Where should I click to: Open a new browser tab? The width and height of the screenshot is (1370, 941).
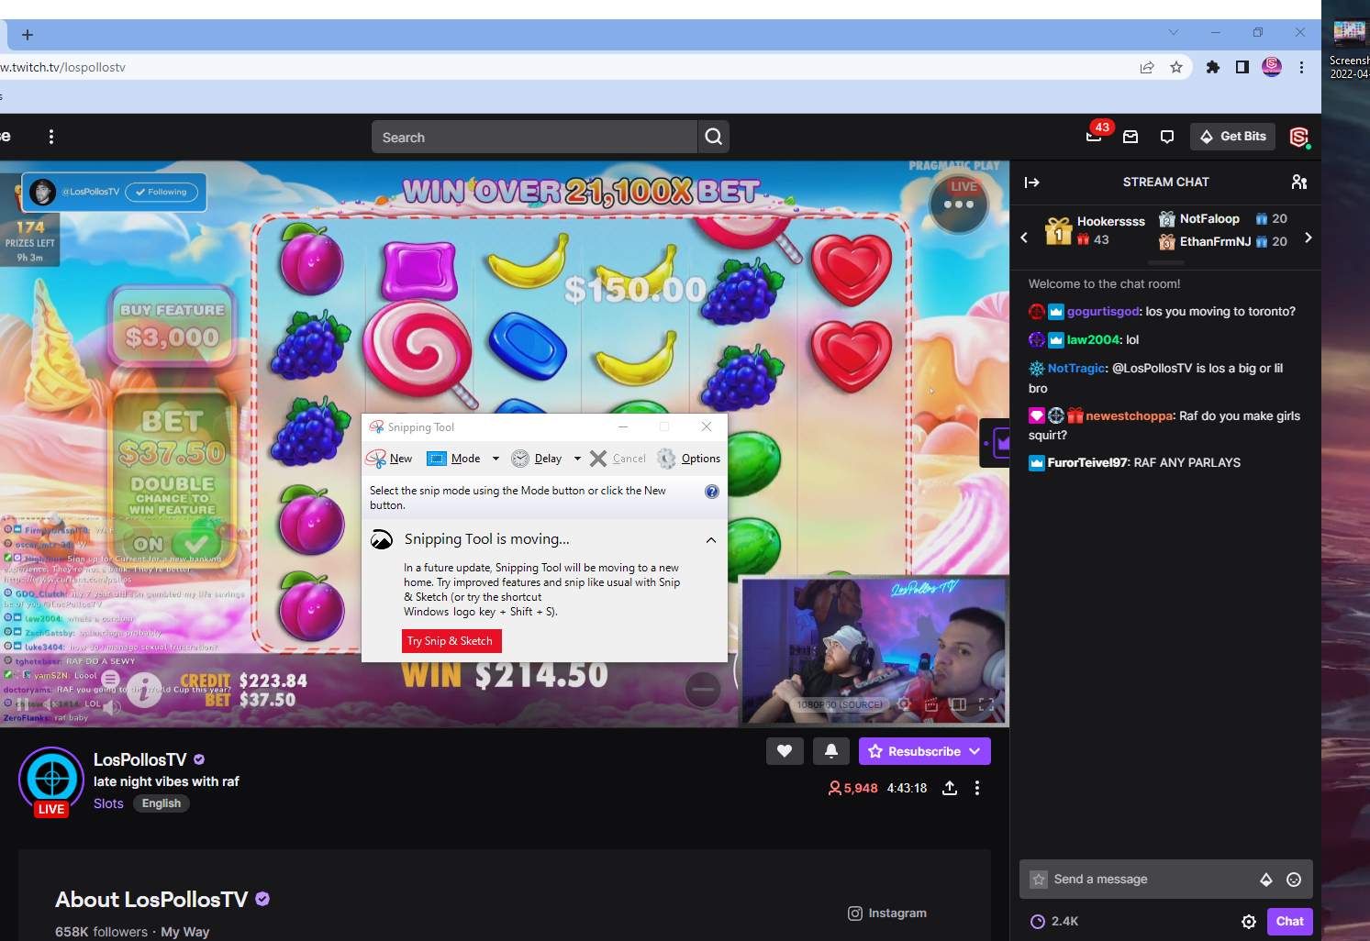tap(28, 35)
